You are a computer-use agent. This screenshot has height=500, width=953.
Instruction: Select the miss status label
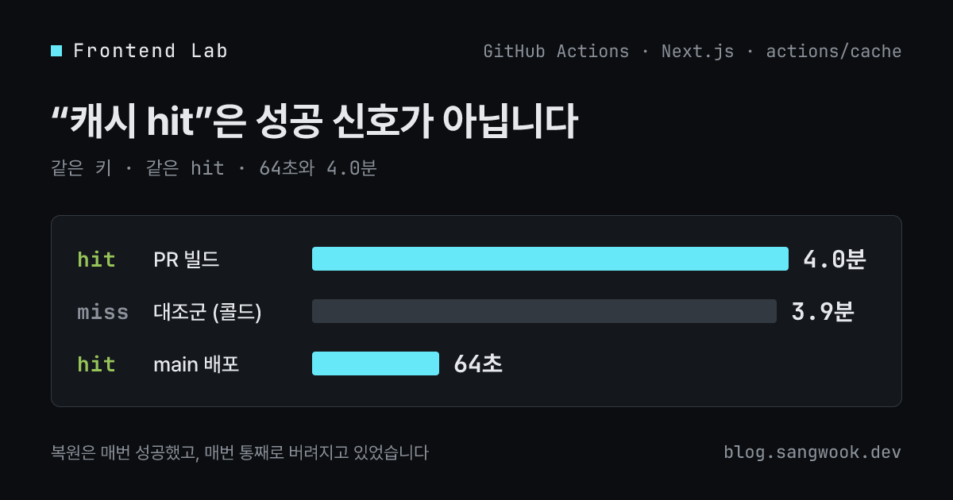(x=102, y=312)
